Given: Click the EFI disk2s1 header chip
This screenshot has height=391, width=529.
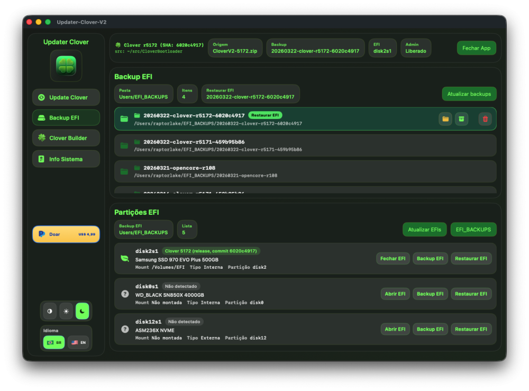Looking at the screenshot, I should click(x=382, y=48).
